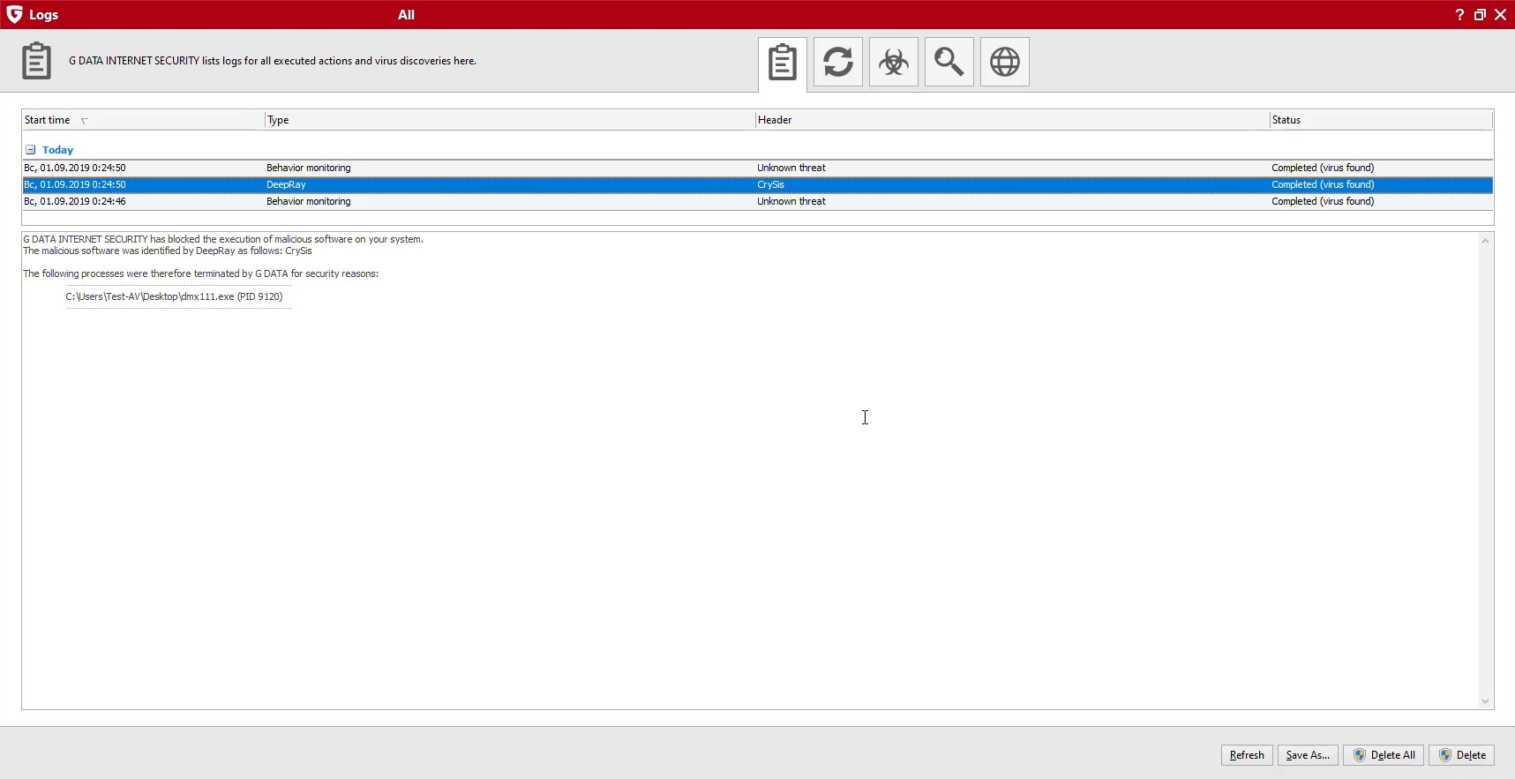The width and height of the screenshot is (1515, 779).
Task: Click the Today group label
Action: pos(57,150)
